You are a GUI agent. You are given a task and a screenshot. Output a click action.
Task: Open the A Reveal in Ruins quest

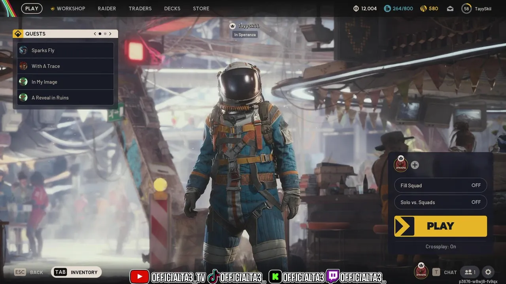pyautogui.click(x=66, y=97)
